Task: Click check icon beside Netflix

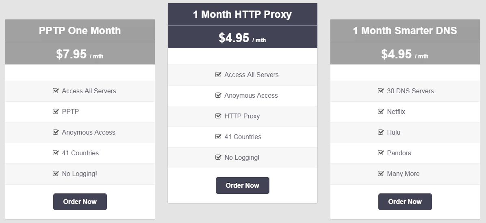Action: pyautogui.click(x=381, y=111)
